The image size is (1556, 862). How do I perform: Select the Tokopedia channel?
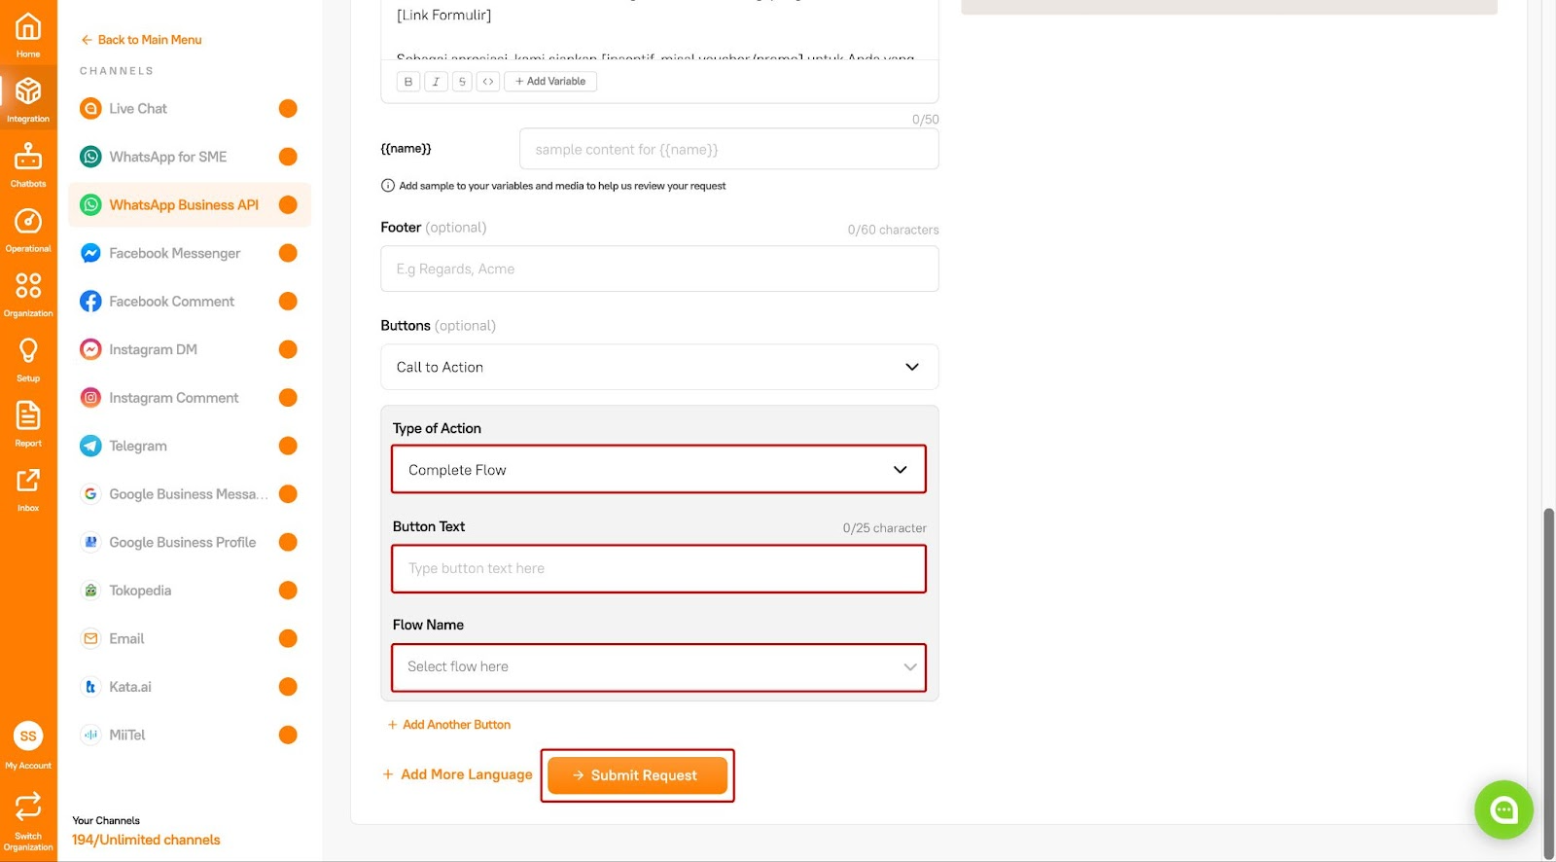coord(190,591)
